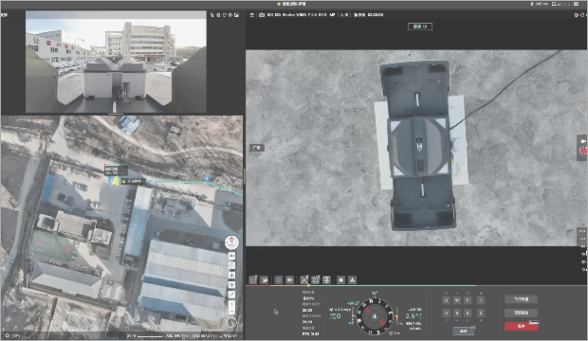Click the ISO shutter parameters text
This screenshot has height=341, width=588.
[302, 15]
